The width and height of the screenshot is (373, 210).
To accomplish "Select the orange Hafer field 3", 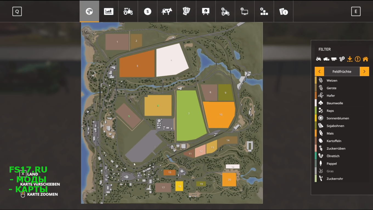I will 137,64.
